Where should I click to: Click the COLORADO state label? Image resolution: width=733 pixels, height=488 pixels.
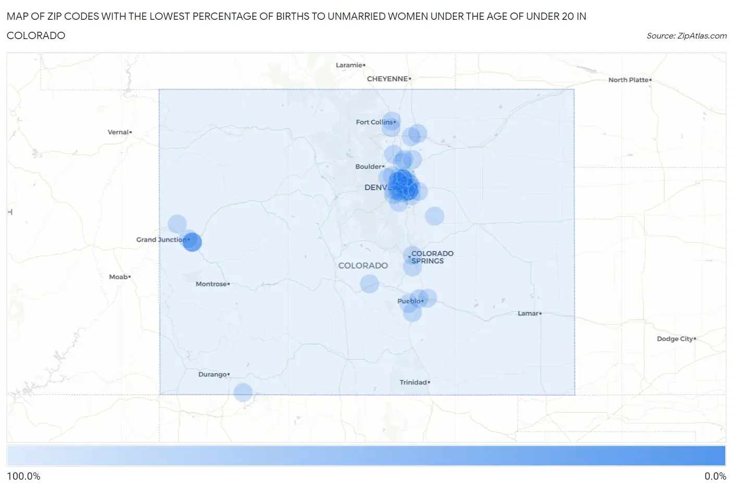tap(363, 266)
